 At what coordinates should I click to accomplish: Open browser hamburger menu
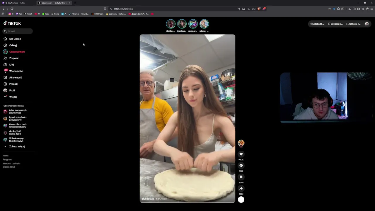click(372, 9)
